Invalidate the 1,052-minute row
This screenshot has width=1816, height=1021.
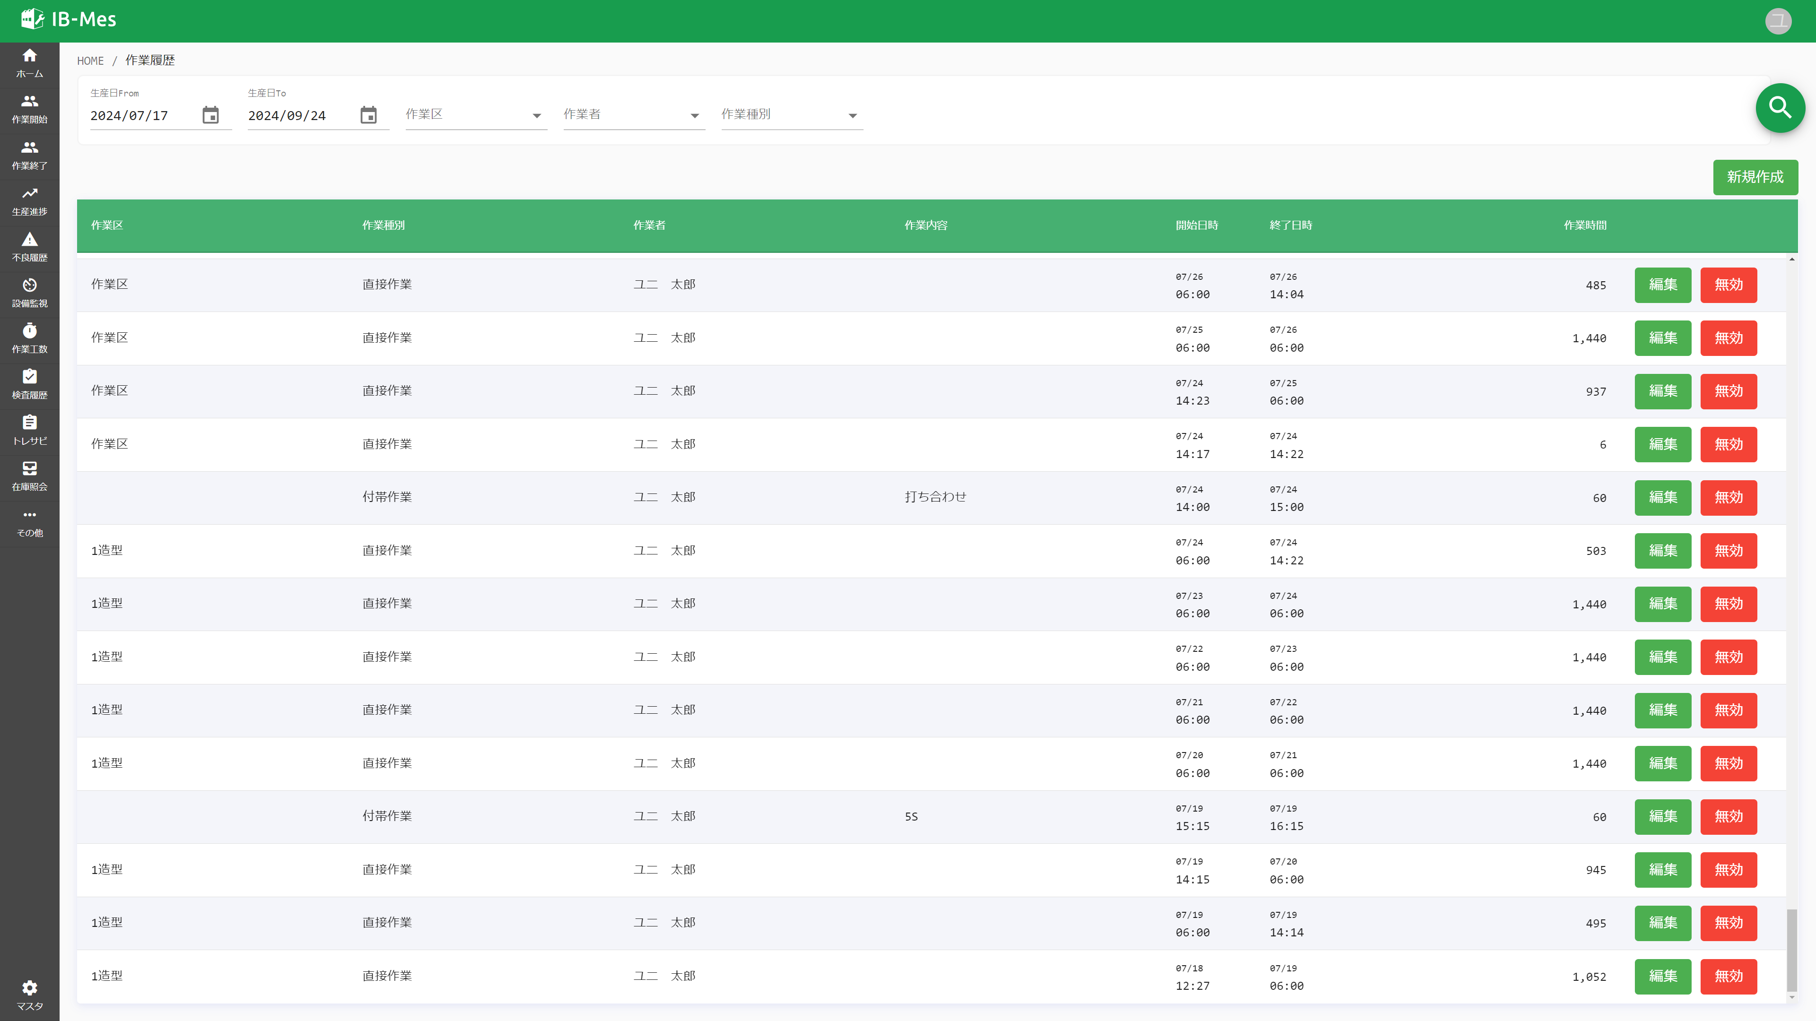point(1729,977)
